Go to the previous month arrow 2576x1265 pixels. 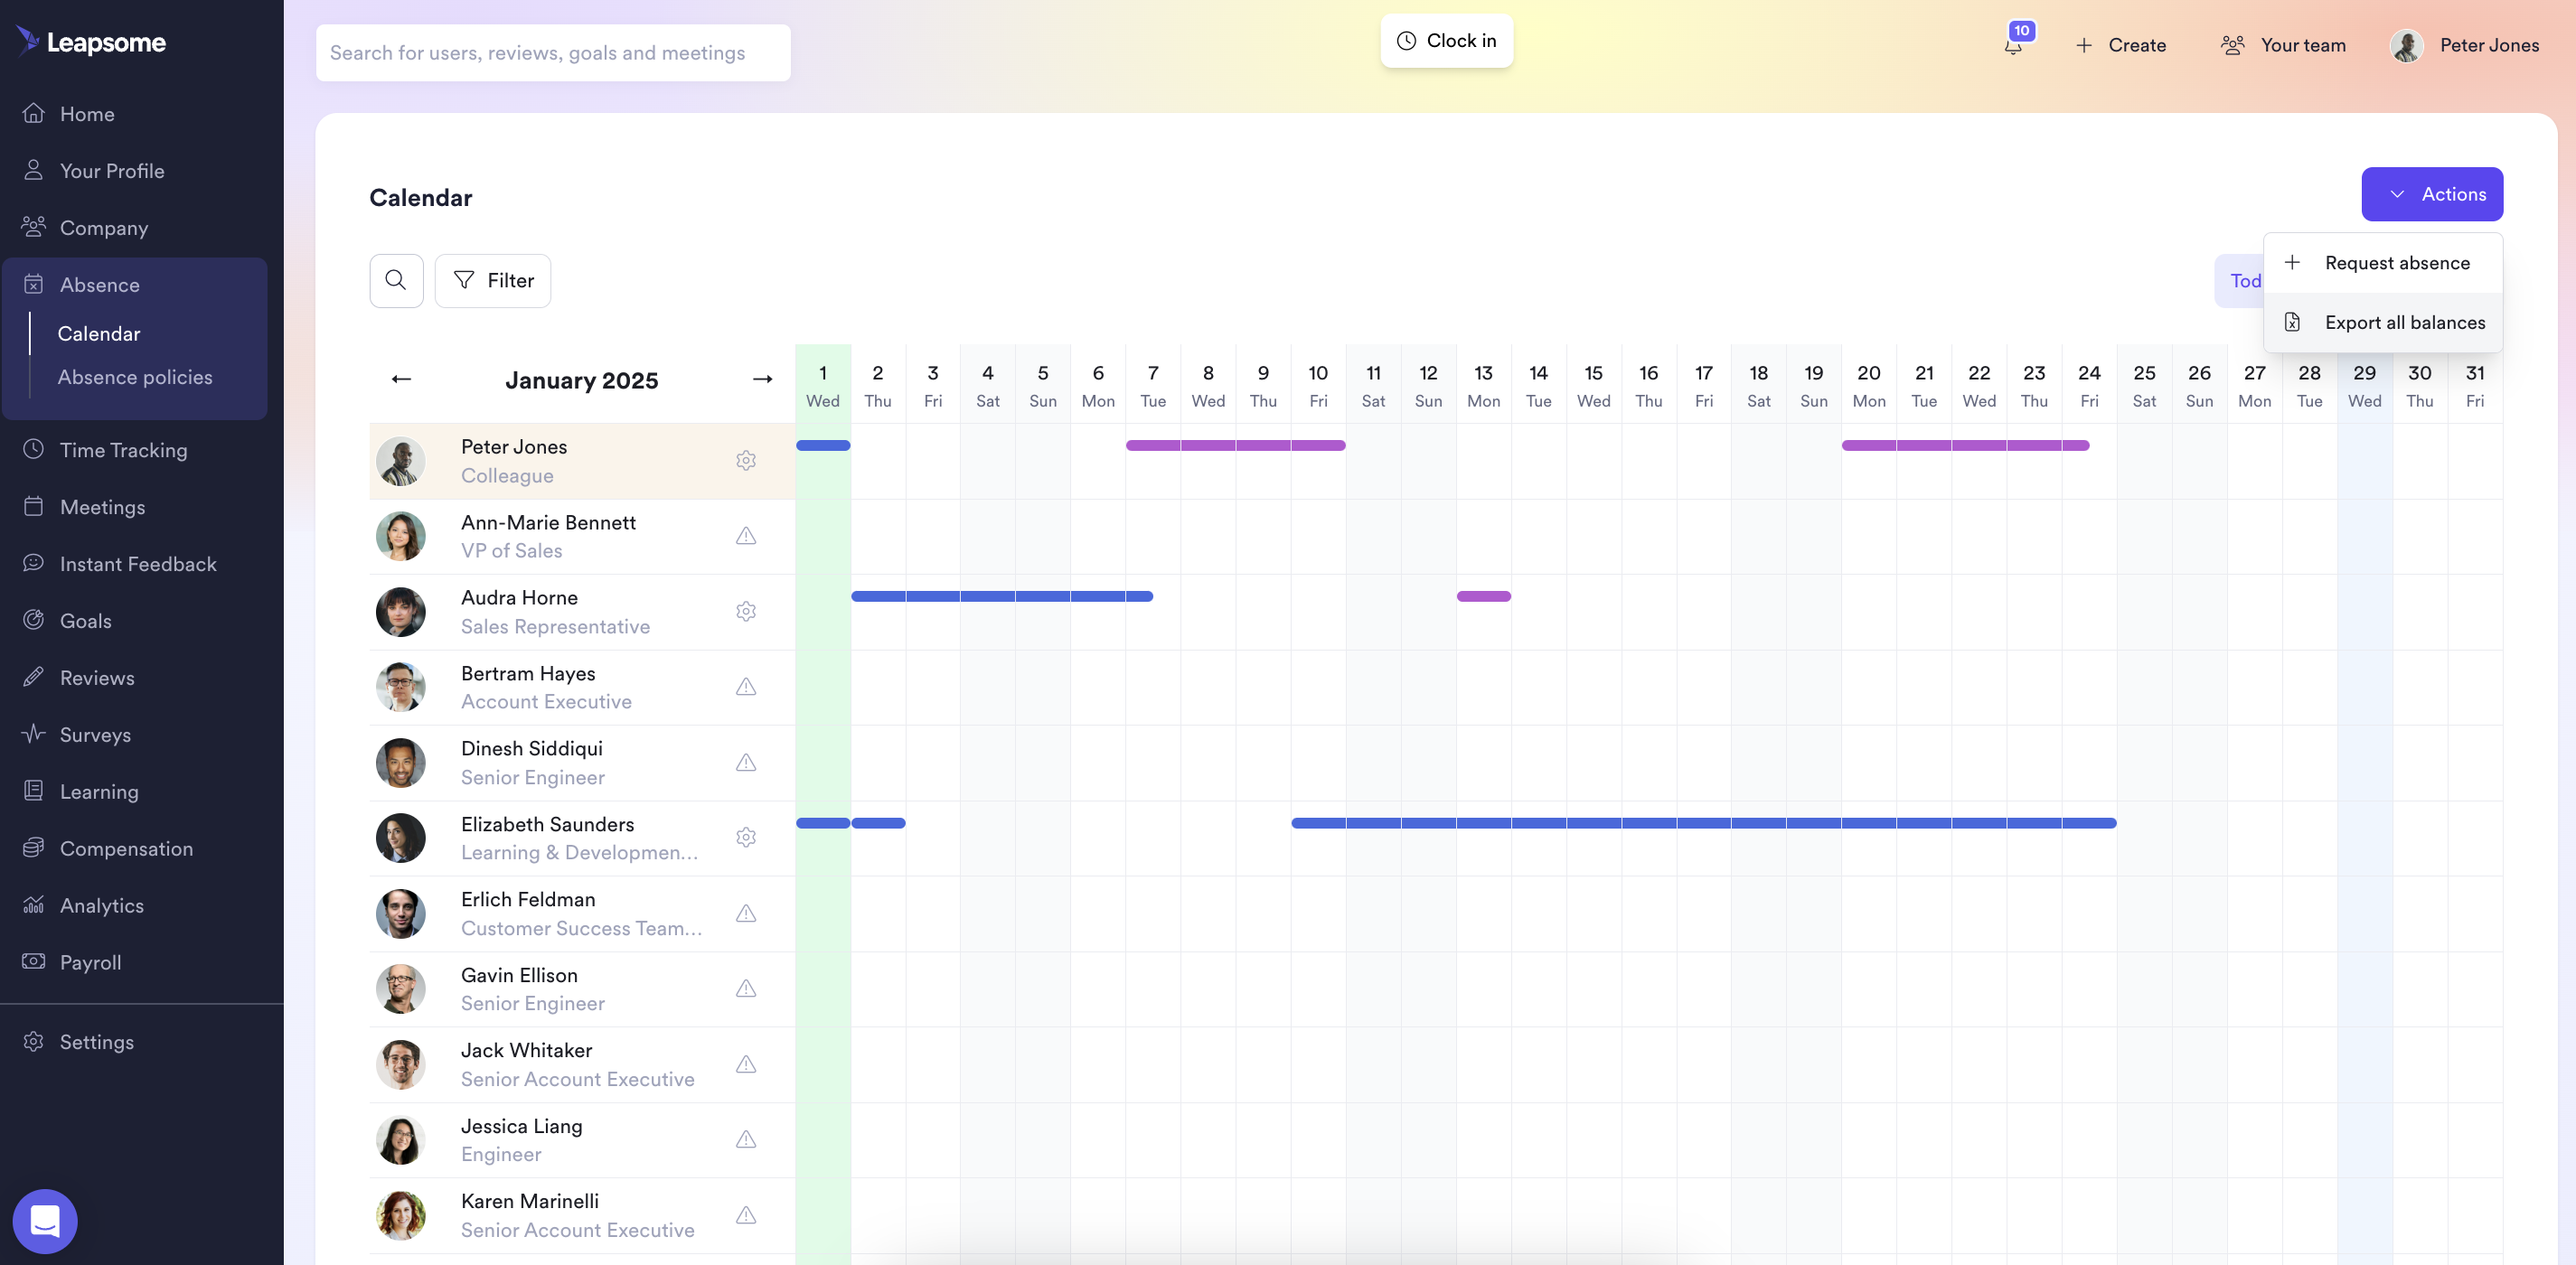[x=401, y=379]
